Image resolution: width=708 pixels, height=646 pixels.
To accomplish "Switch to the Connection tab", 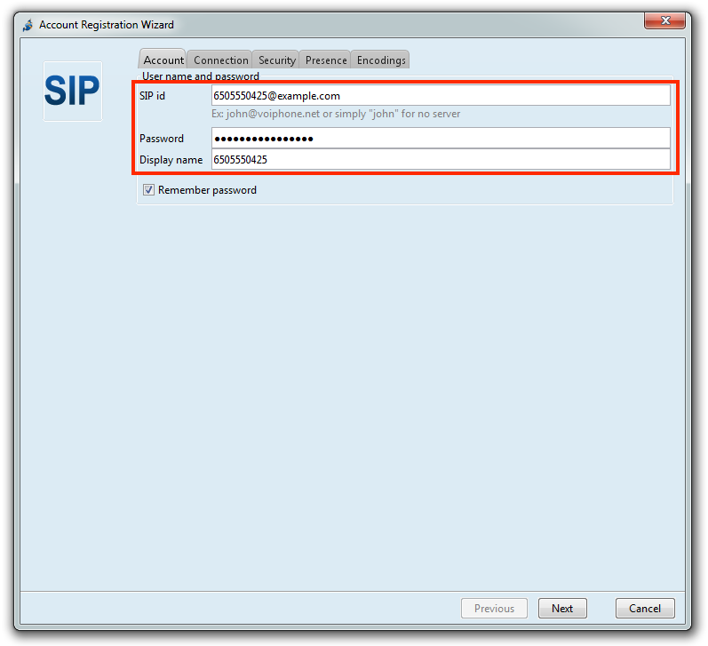I will pyautogui.click(x=220, y=60).
